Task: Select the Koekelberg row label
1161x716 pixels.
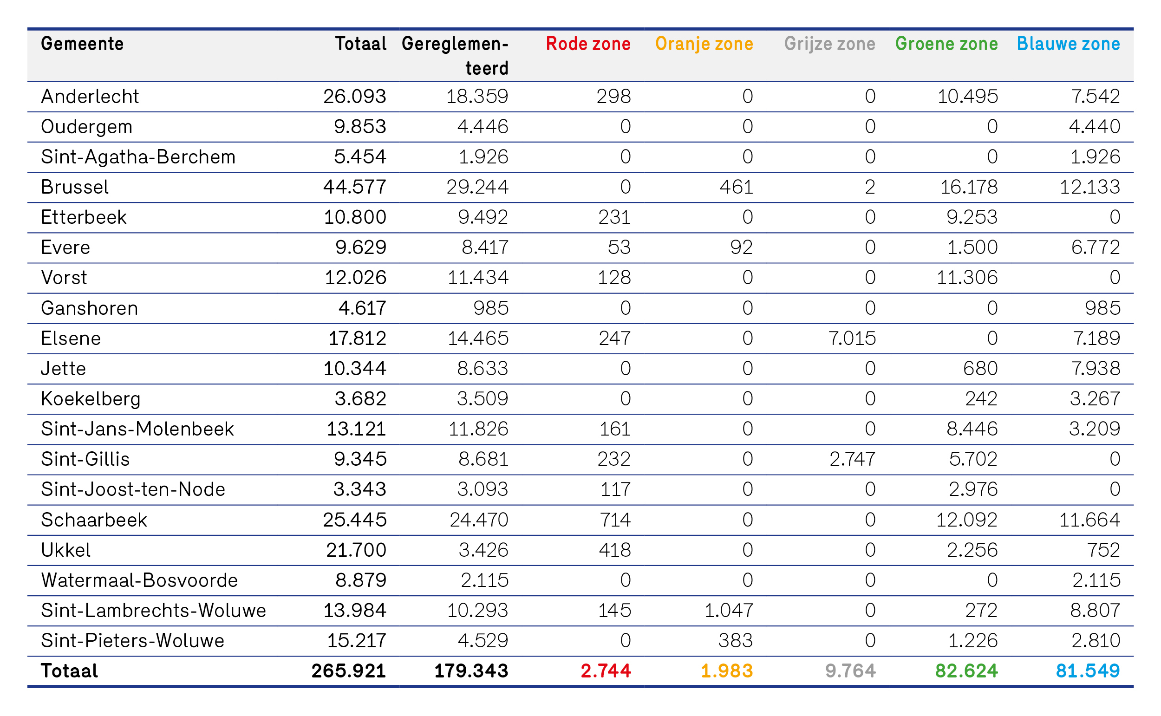Action: [x=91, y=399]
